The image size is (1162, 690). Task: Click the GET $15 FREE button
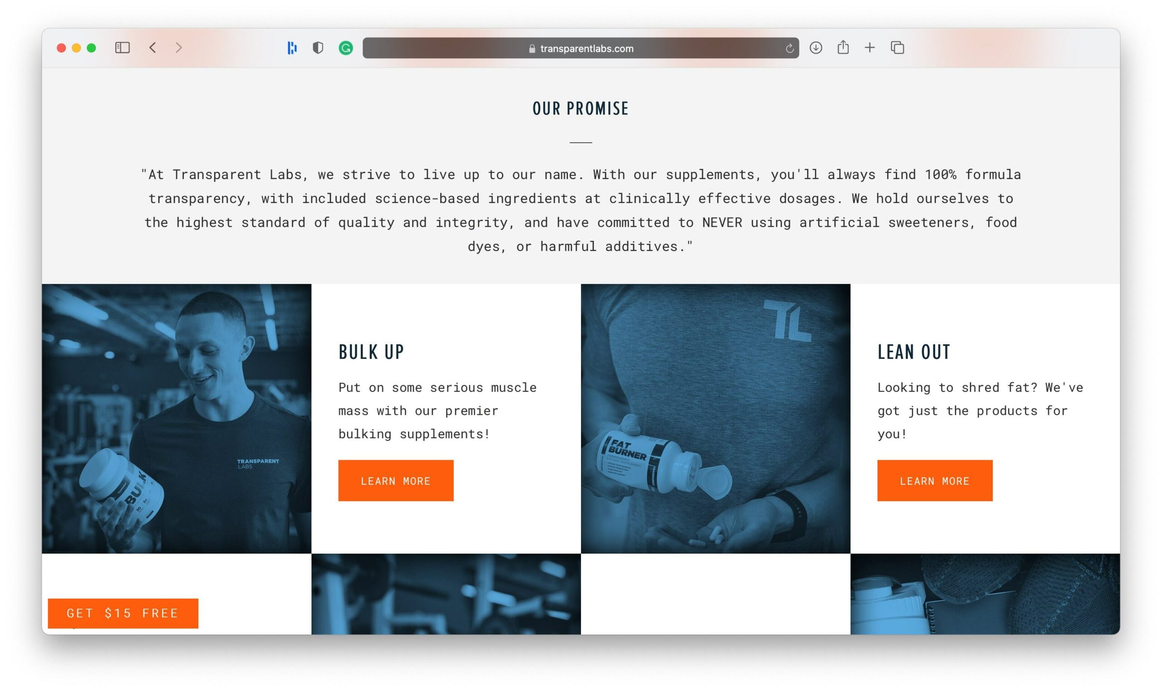(122, 613)
